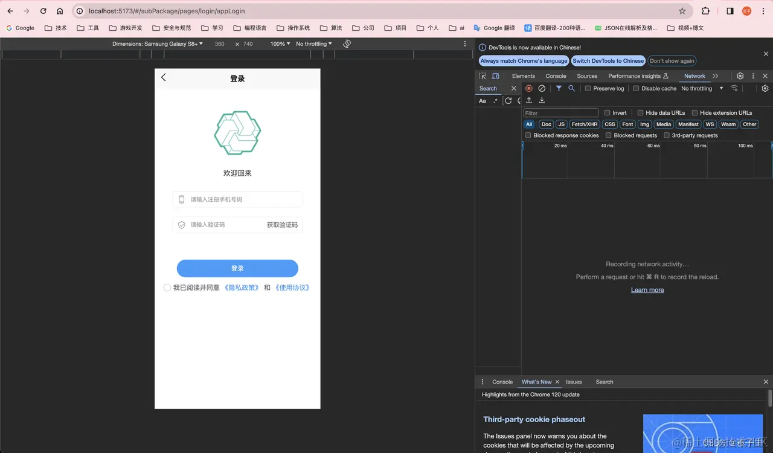Reload the page with the refresh icon

(x=43, y=11)
